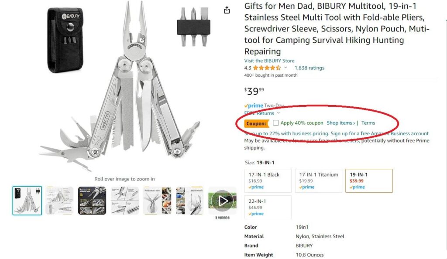Click the coupon Terms link

[x=368, y=123]
